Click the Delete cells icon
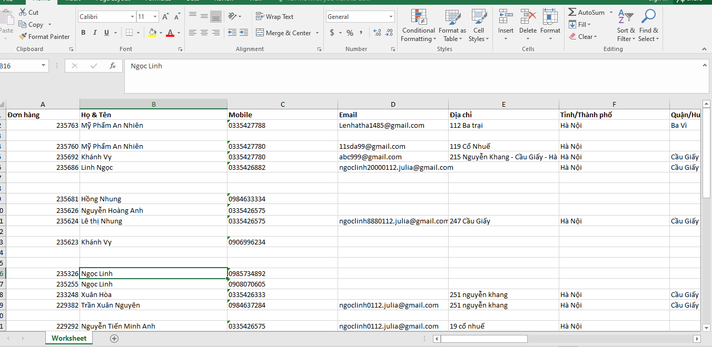 (528, 16)
